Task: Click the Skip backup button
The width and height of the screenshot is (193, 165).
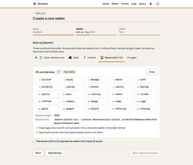Action: (x=55, y=153)
